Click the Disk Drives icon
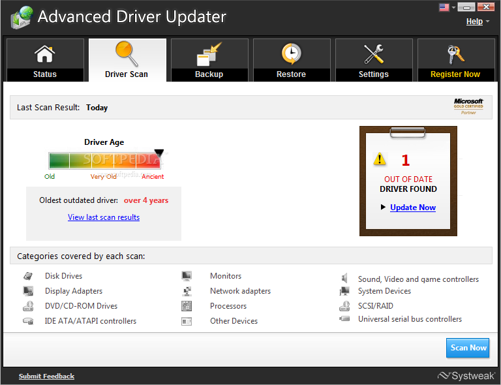Viewport: 501px width, 385px height. pos(28,276)
